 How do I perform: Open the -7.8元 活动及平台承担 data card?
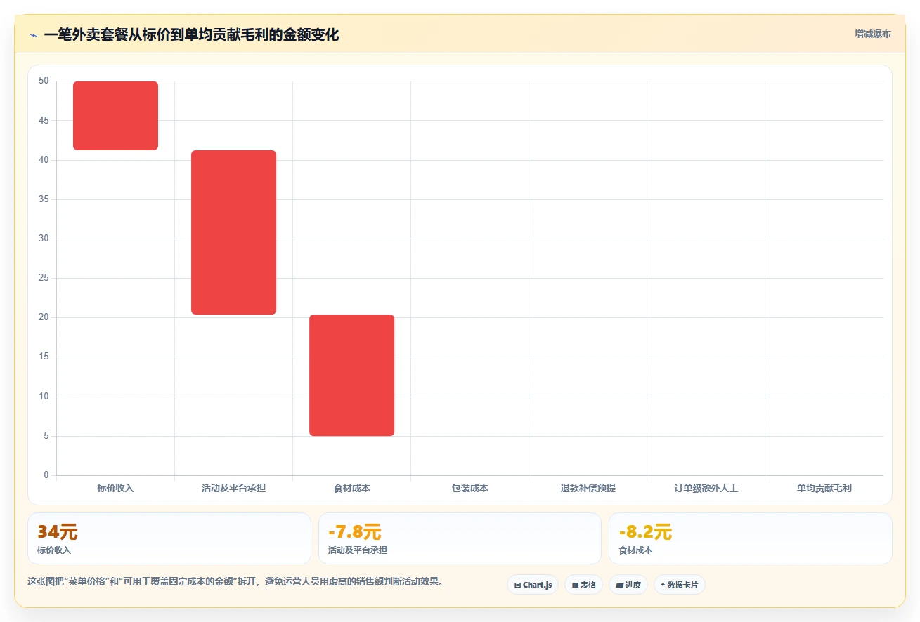click(x=460, y=538)
